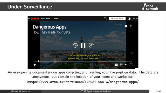166x93 pixels.
Task: Click Create your account button
Action: (x=117, y=19)
